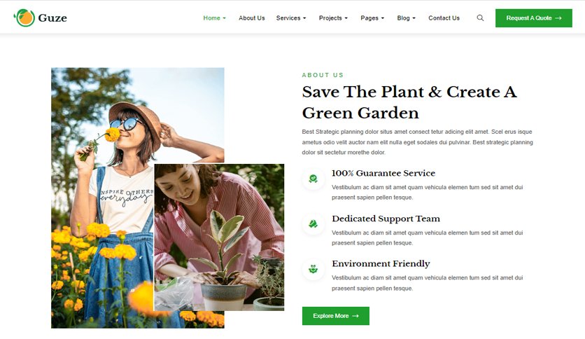Viewport: 585px width, 339px height.
Task: Go to the About Us page
Action: click(x=252, y=18)
